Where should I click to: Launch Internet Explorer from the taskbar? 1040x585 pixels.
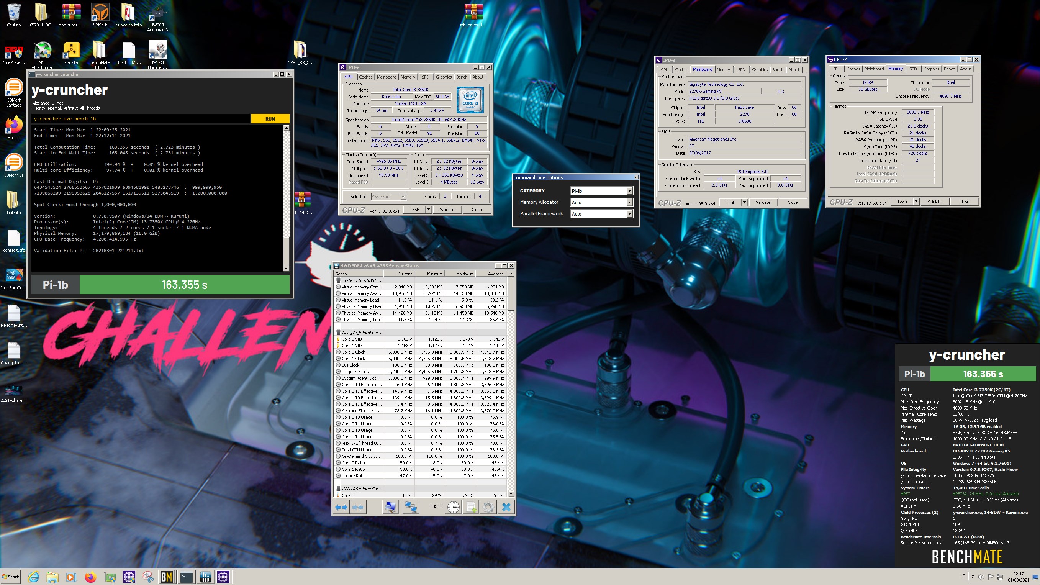point(33,577)
